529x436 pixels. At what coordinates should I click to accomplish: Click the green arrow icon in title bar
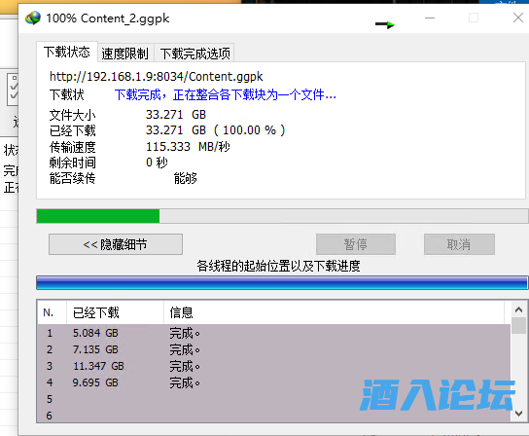tap(385, 24)
